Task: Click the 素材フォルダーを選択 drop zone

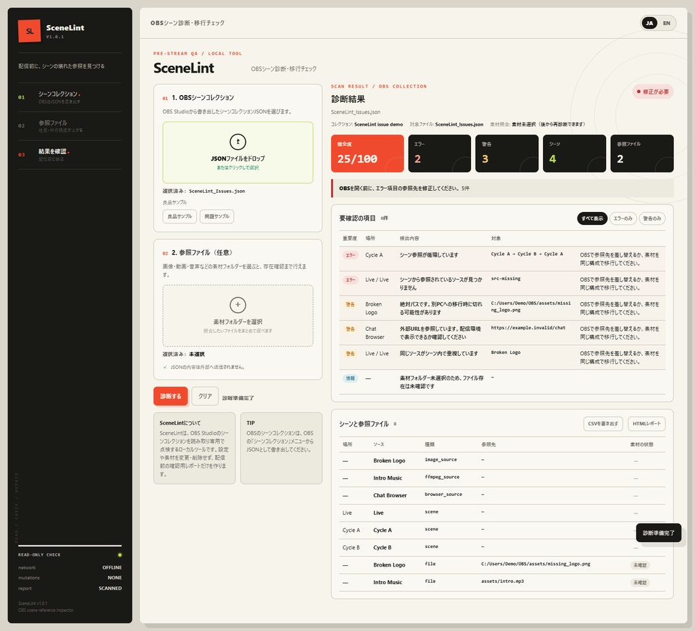Action: tap(238, 316)
